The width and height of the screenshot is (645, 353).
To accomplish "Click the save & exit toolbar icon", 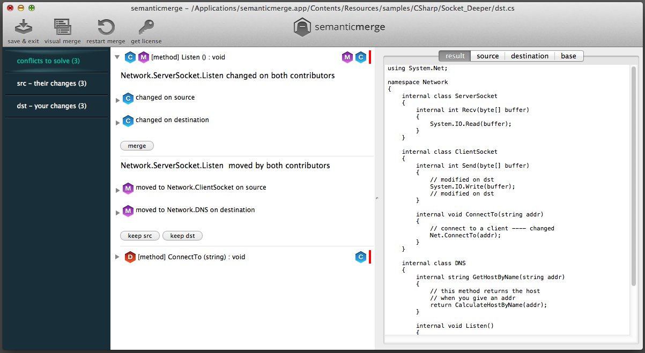I will tap(23, 27).
